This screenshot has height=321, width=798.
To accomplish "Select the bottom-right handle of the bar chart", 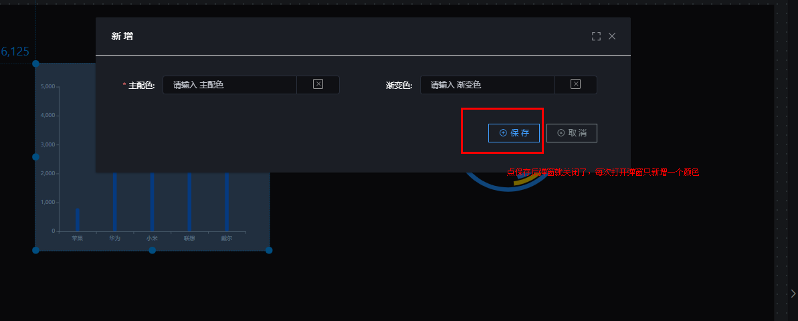I will [x=269, y=250].
